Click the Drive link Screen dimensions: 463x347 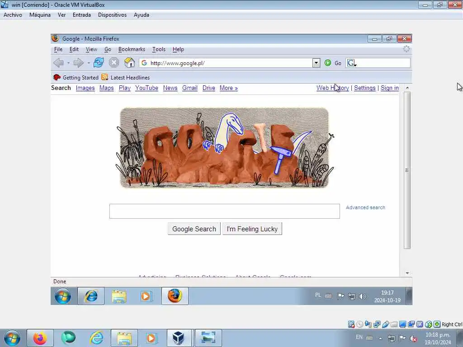click(x=209, y=88)
